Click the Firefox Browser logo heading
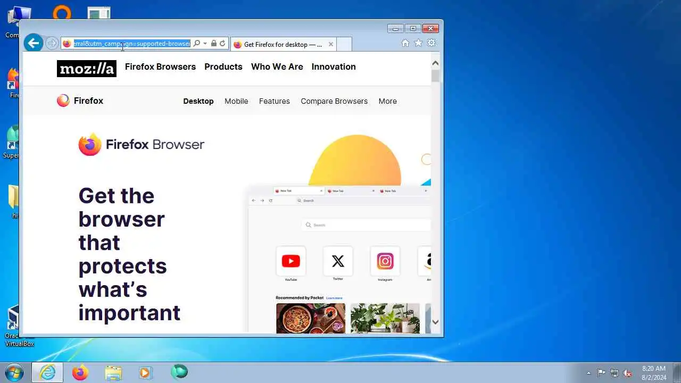Screen dimensions: 681x383 point(142,144)
